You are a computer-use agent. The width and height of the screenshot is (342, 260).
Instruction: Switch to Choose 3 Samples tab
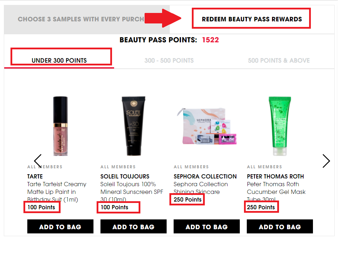pyautogui.click(x=81, y=19)
